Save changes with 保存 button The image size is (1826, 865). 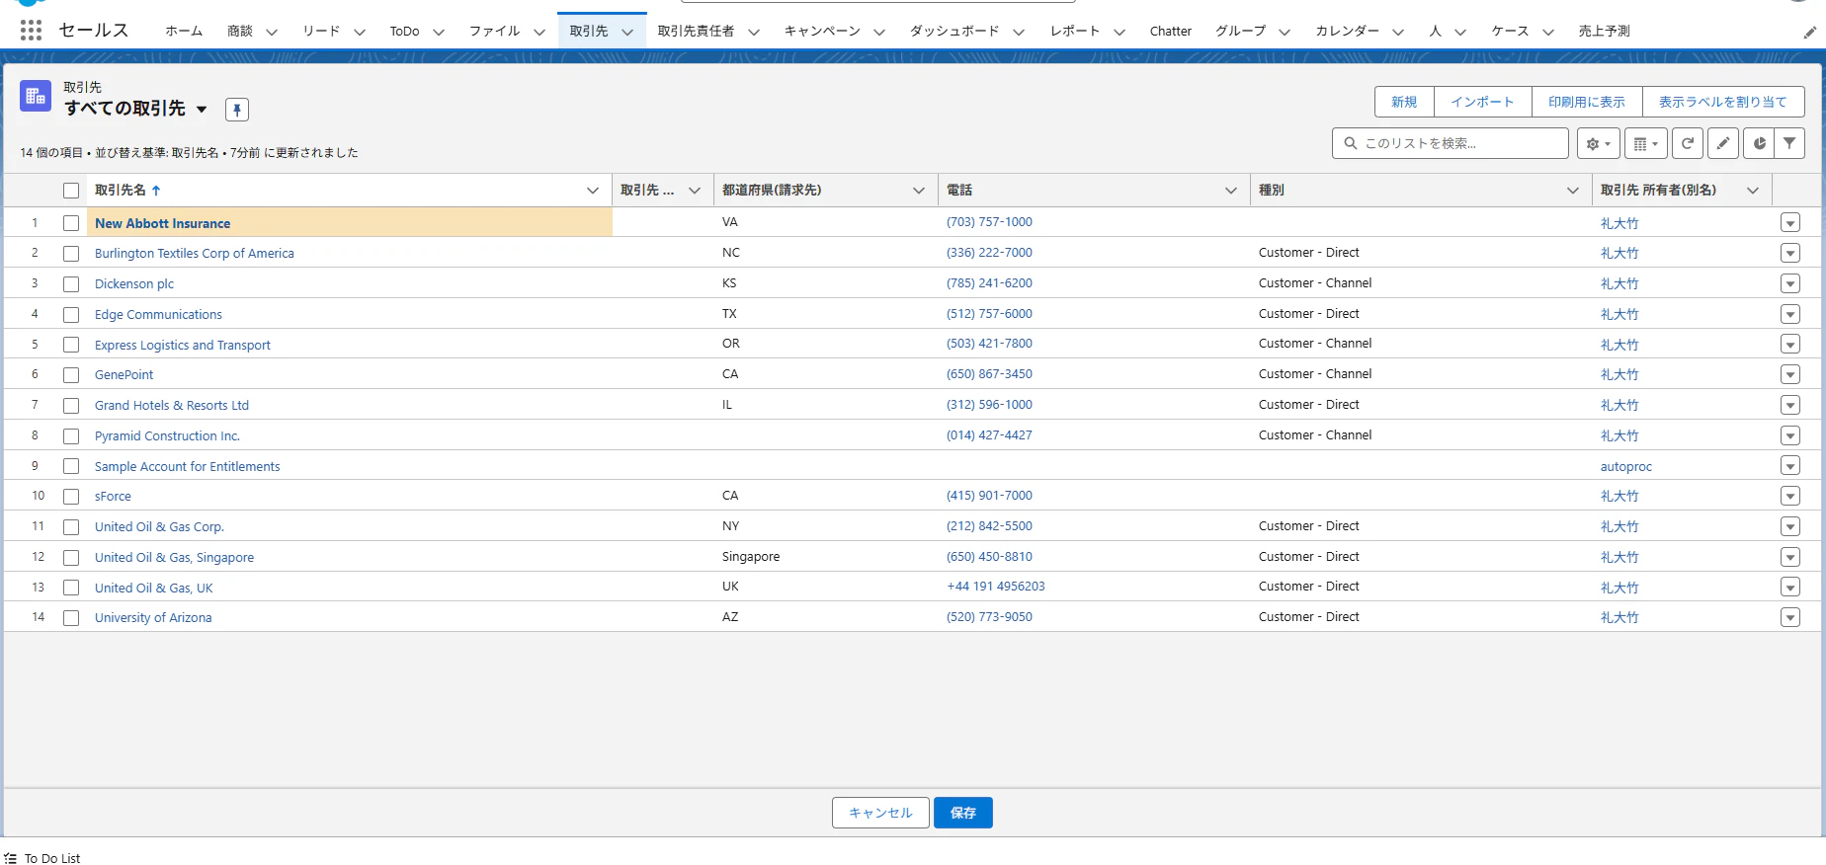[963, 813]
